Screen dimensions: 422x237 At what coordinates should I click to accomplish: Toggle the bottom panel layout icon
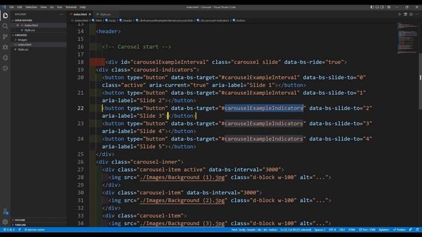(377, 7)
